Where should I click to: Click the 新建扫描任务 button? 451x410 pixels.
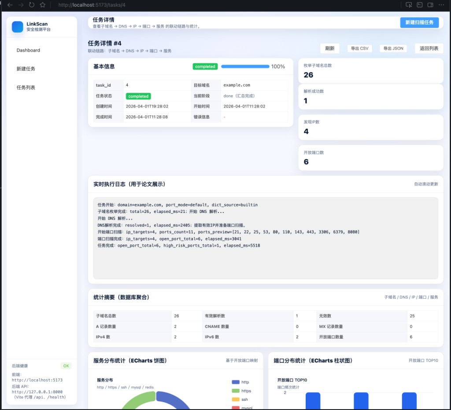(419, 22)
